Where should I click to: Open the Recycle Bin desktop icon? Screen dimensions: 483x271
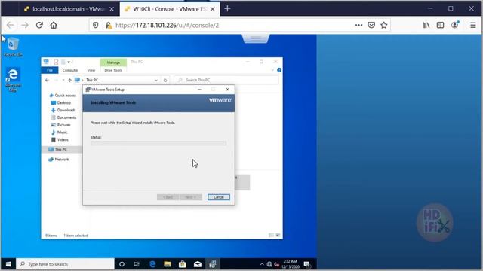coord(13,47)
